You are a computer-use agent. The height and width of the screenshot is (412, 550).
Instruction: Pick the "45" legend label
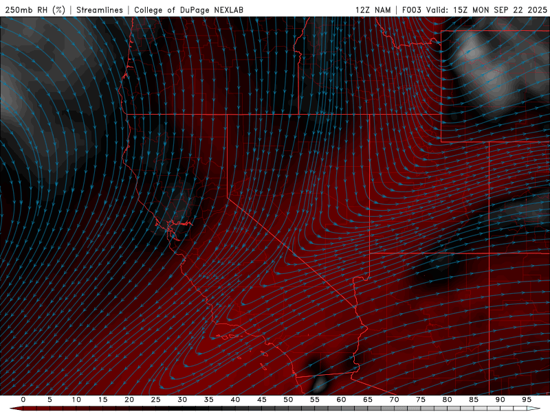pos(262,400)
